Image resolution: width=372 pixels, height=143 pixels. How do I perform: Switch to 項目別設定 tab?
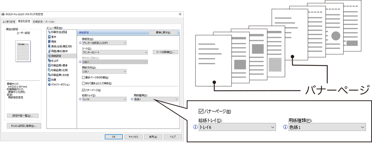(24, 21)
